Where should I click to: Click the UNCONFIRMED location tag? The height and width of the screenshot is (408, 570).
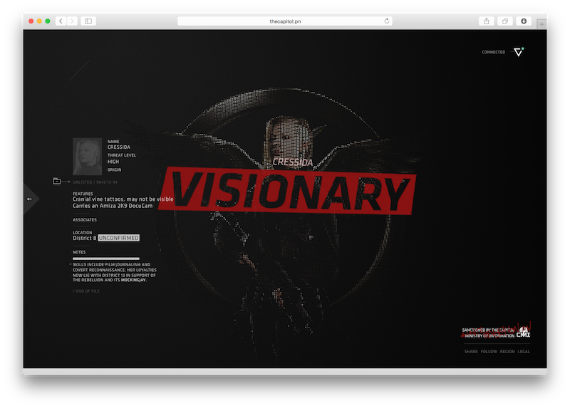tap(118, 238)
